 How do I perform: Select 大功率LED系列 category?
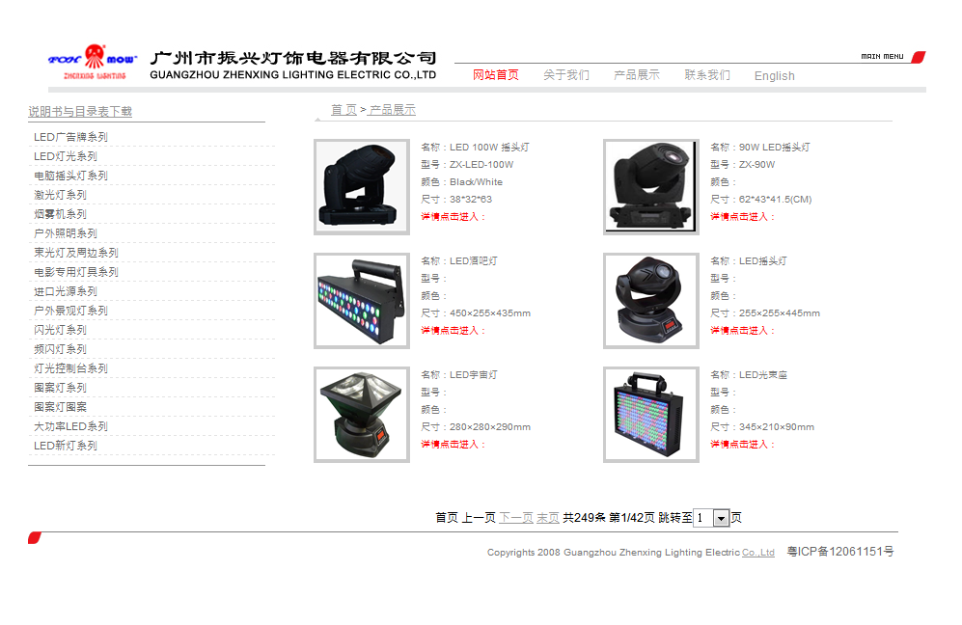pyautogui.click(x=70, y=426)
